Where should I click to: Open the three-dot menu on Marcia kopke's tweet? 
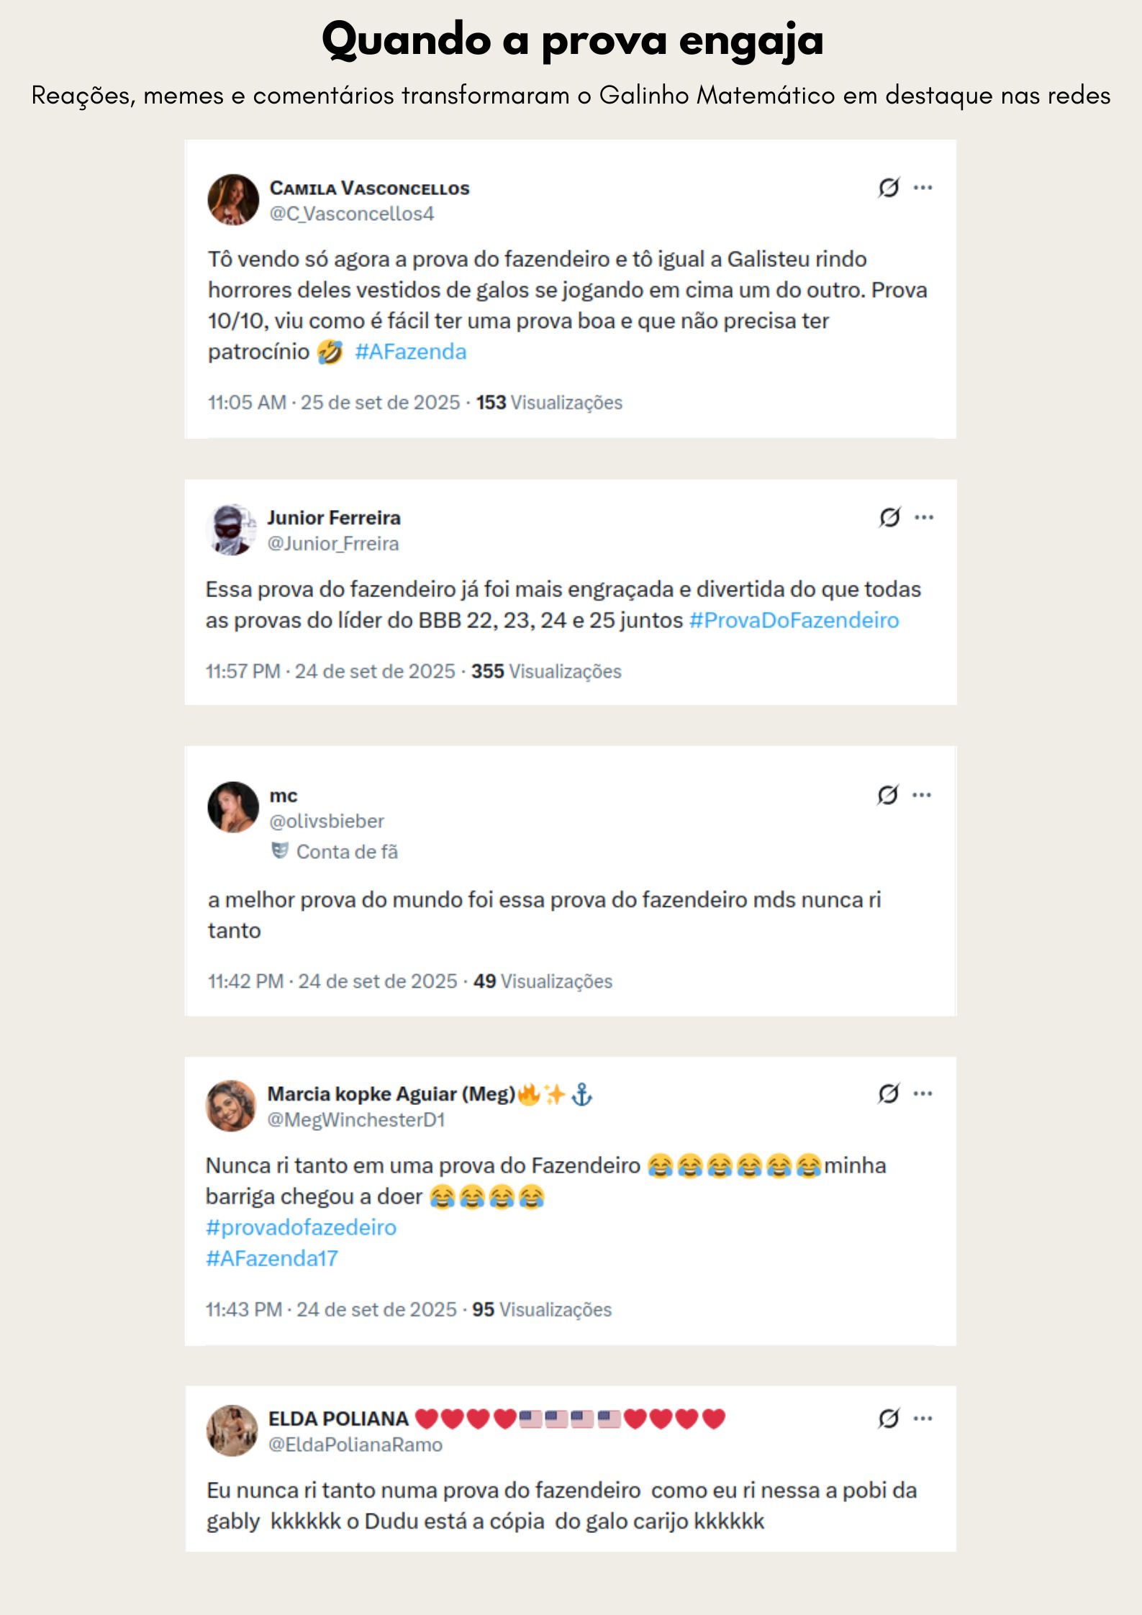pos(923,1093)
